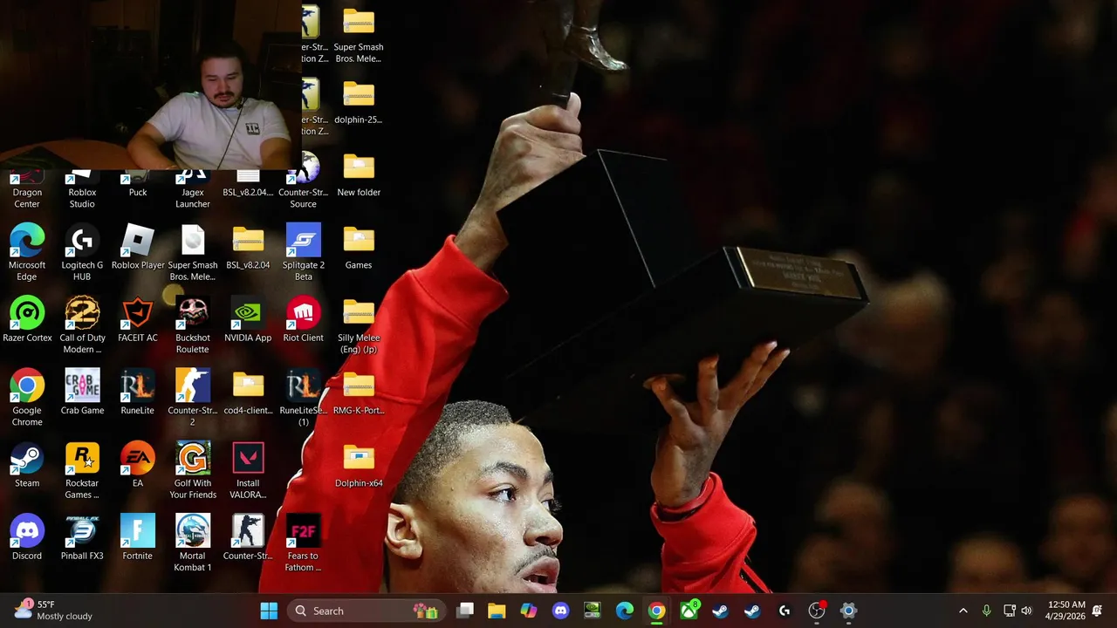Open the notifications bell icon
Screen dimensions: 1117x628
pos(1098,611)
